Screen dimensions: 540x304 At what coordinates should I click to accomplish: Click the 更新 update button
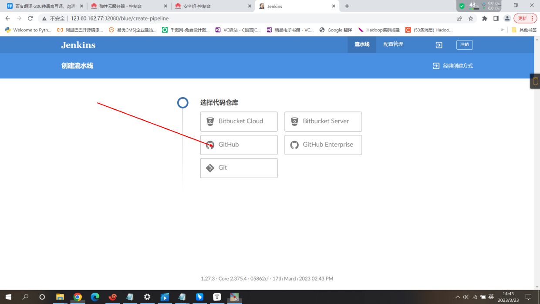click(x=525, y=18)
